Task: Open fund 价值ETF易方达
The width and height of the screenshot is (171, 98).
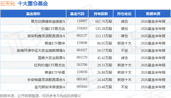Action: [x=53, y=29]
